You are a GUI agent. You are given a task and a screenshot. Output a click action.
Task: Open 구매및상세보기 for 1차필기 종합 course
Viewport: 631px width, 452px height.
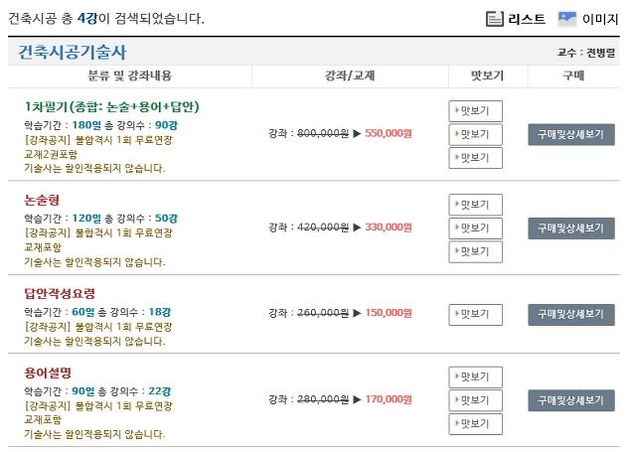[571, 134]
